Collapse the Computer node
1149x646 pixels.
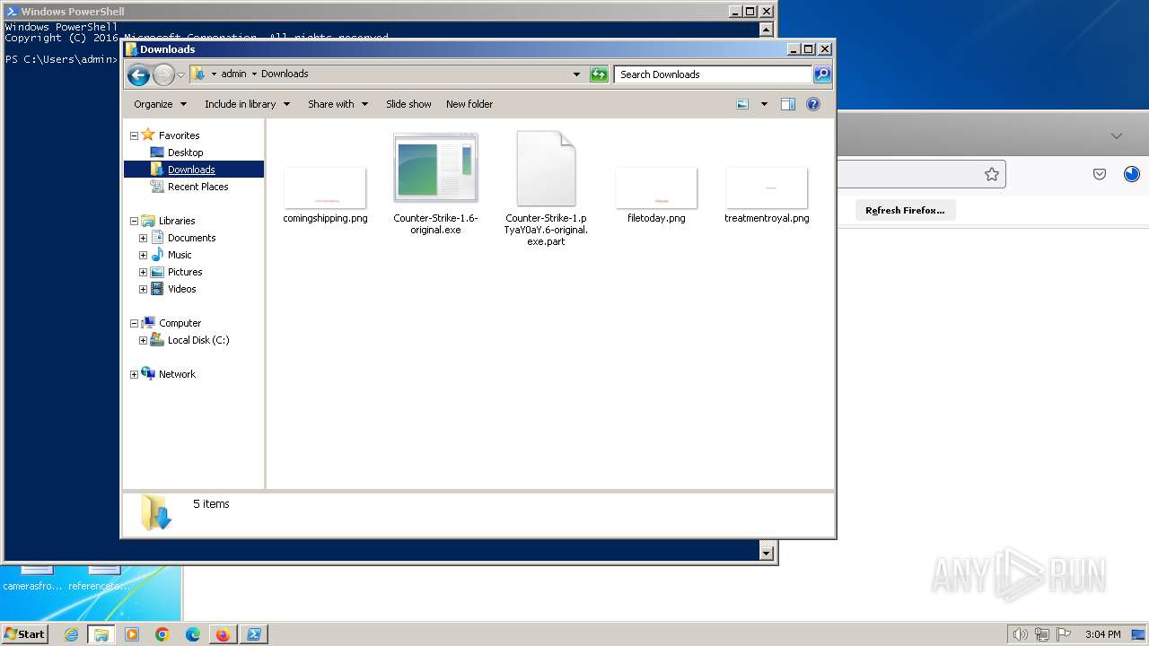click(135, 323)
